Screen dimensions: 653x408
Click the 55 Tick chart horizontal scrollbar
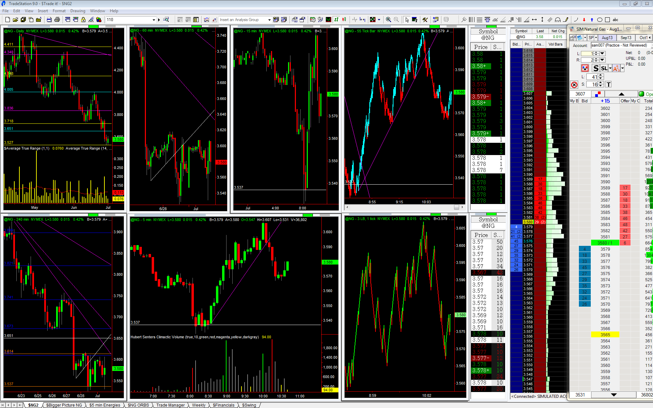point(404,207)
